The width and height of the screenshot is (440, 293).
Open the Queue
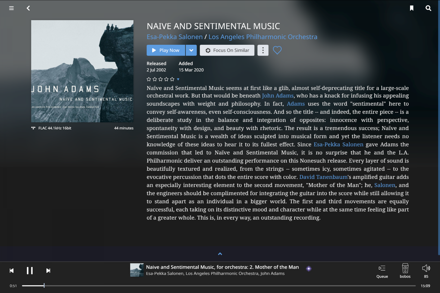click(382, 271)
